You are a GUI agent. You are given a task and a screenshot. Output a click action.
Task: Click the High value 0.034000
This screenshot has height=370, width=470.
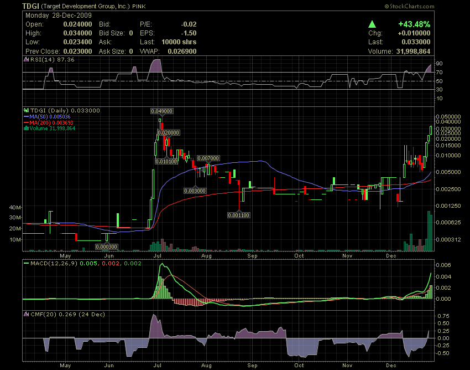[77, 33]
